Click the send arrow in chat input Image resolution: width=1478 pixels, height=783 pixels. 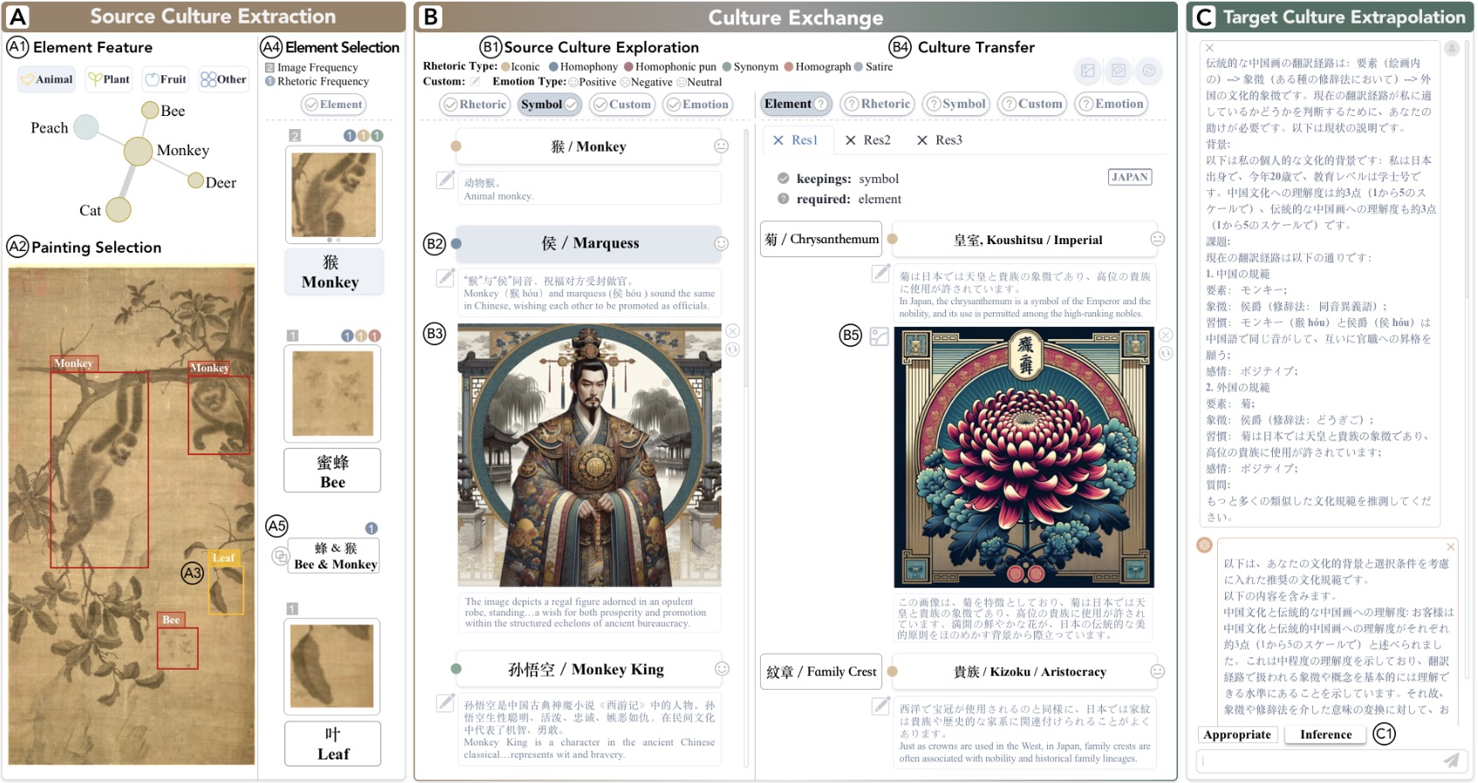[1450, 760]
